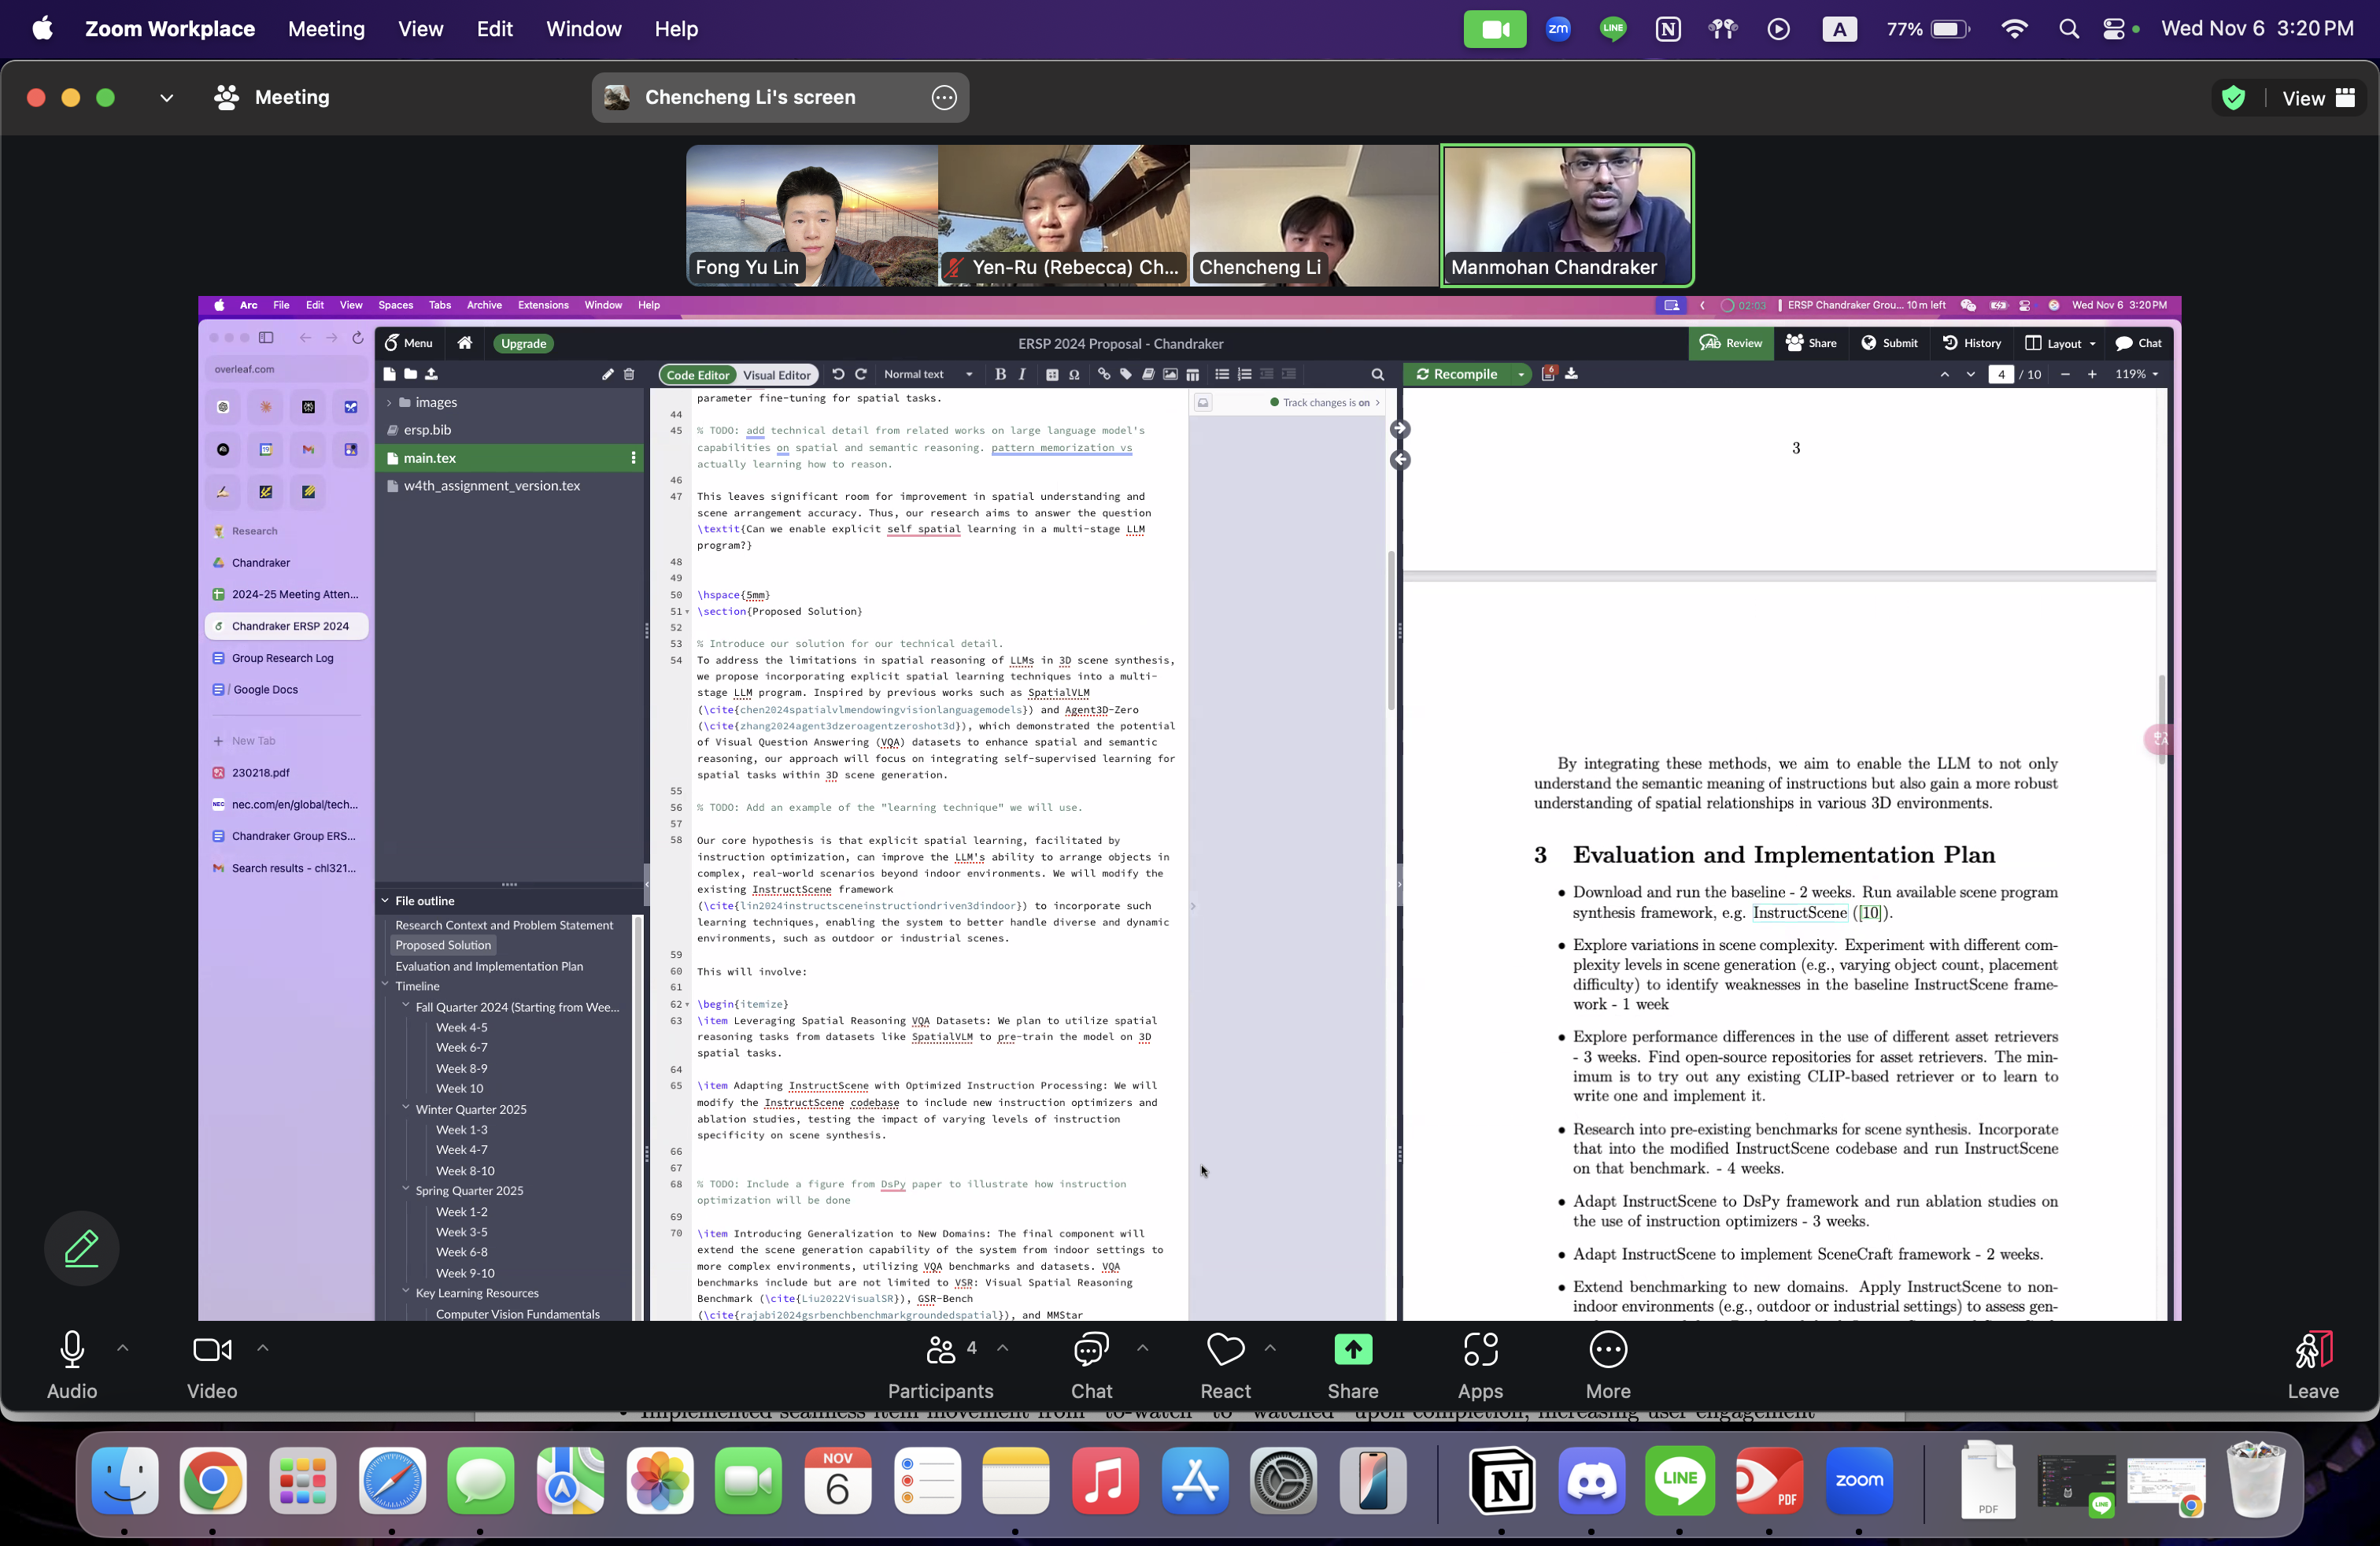2380x1546 pixels.
Task: Open search with the magnifier icon
Action: tap(1378, 374)
